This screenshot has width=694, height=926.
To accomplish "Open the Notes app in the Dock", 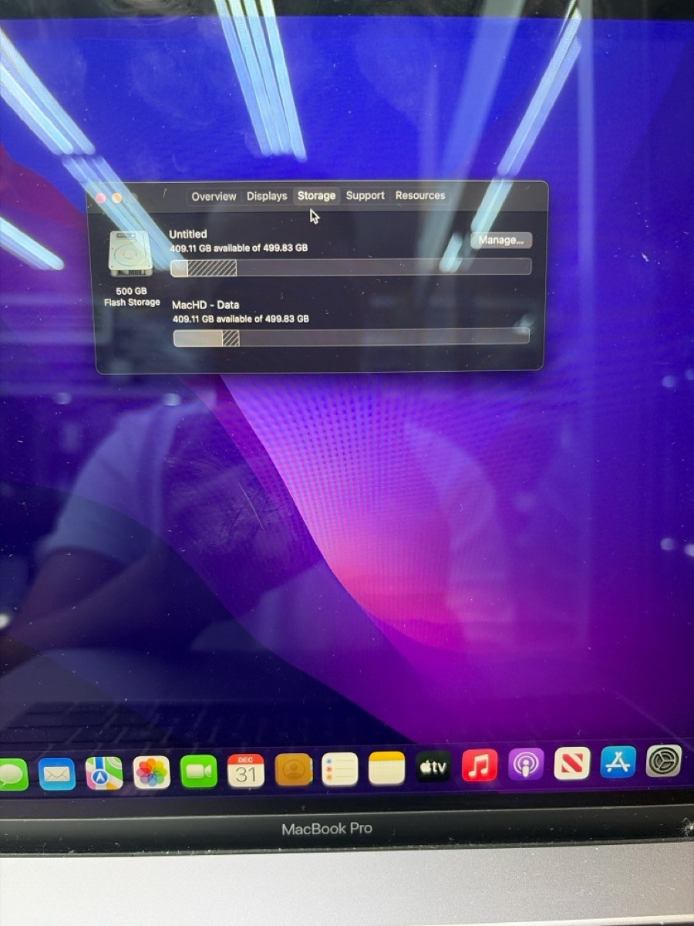I will (386, 768).
